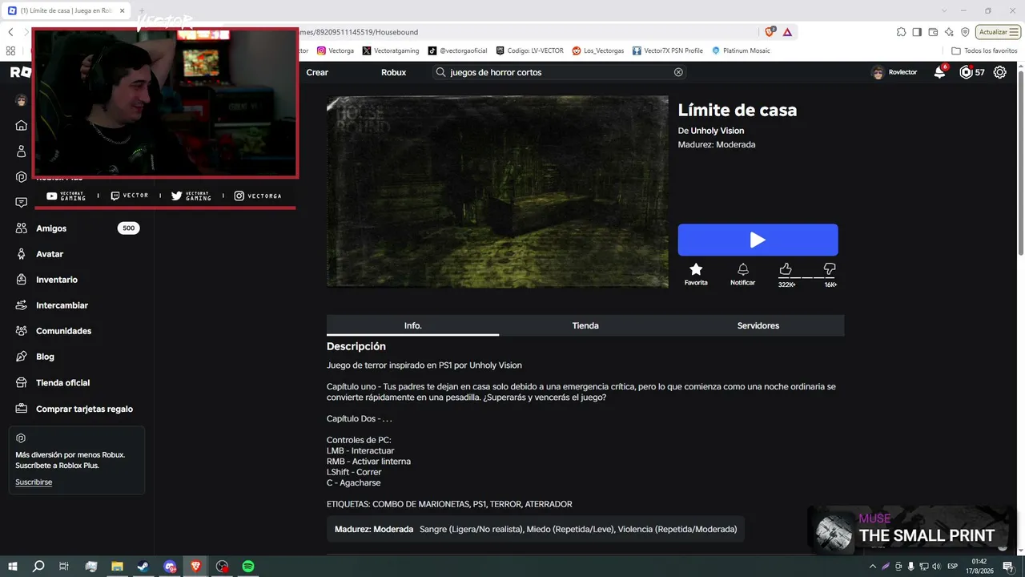Open the Todos los favoritos bookmarks folder

pos(984,50)
